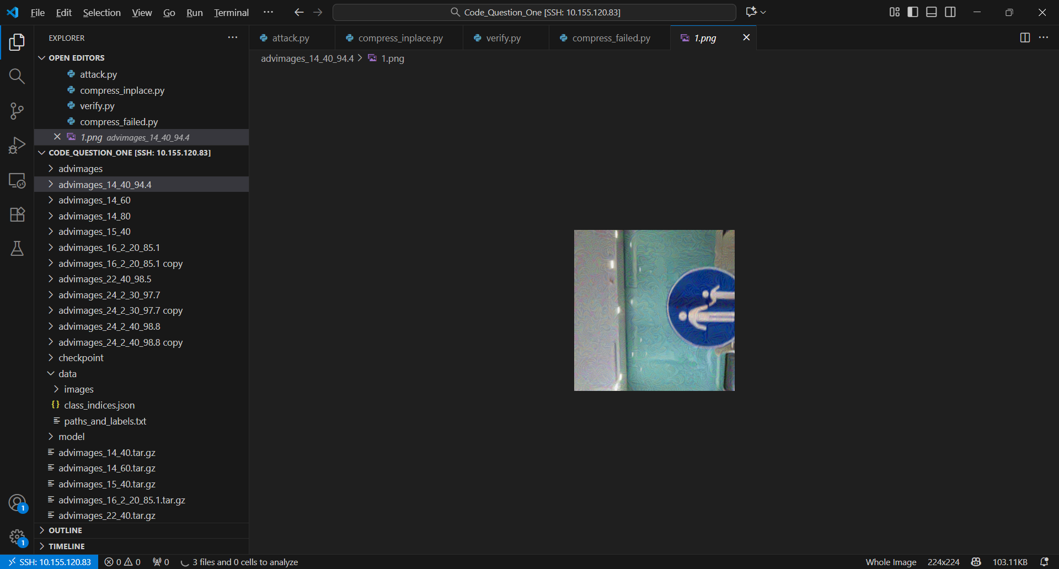This screenshot has height=569, width=1059.
Task: Expand the OUTLINE section
Action: point(65,530)
